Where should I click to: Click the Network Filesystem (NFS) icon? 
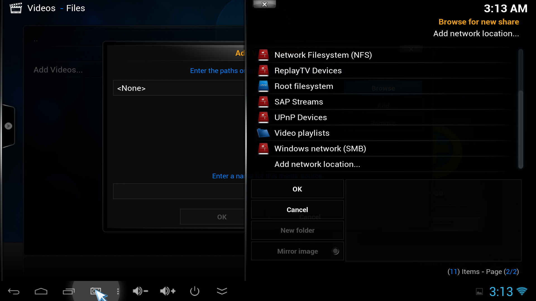pos(263,55)
